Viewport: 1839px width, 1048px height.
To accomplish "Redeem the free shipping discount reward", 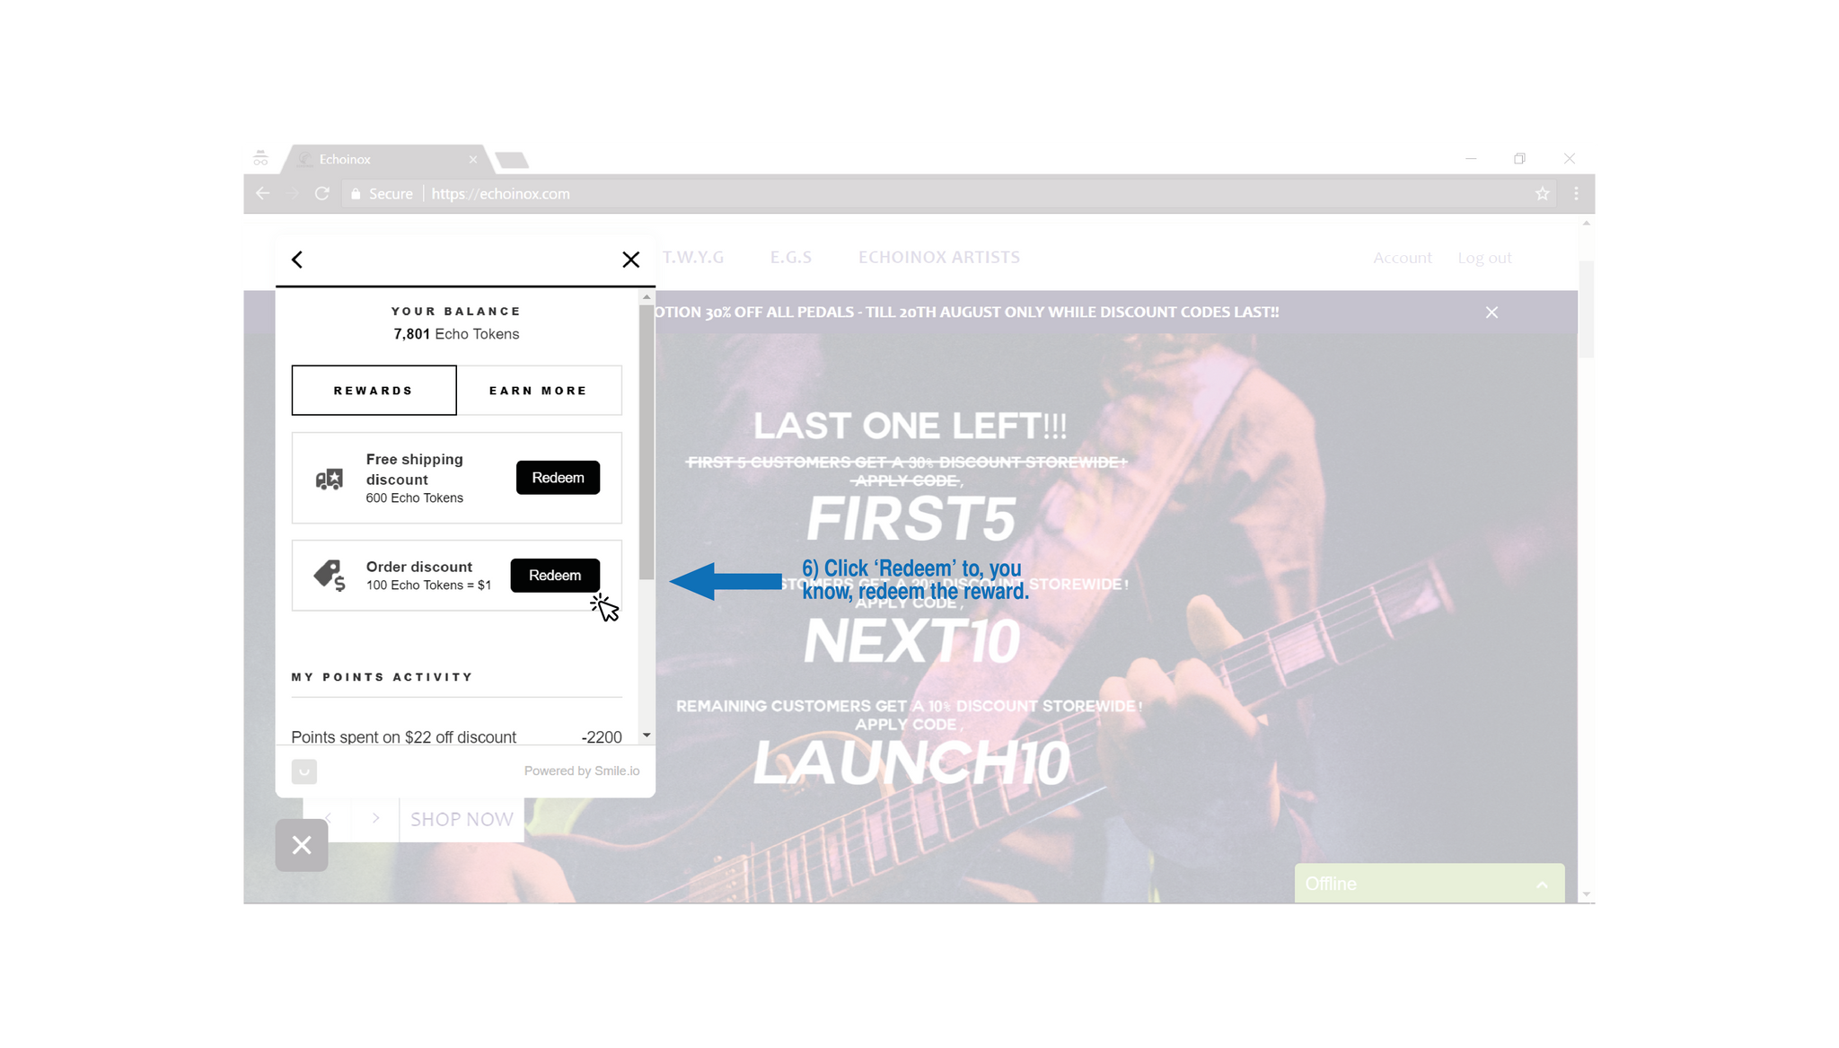I will pyautogui.click(x=557, y=477).
